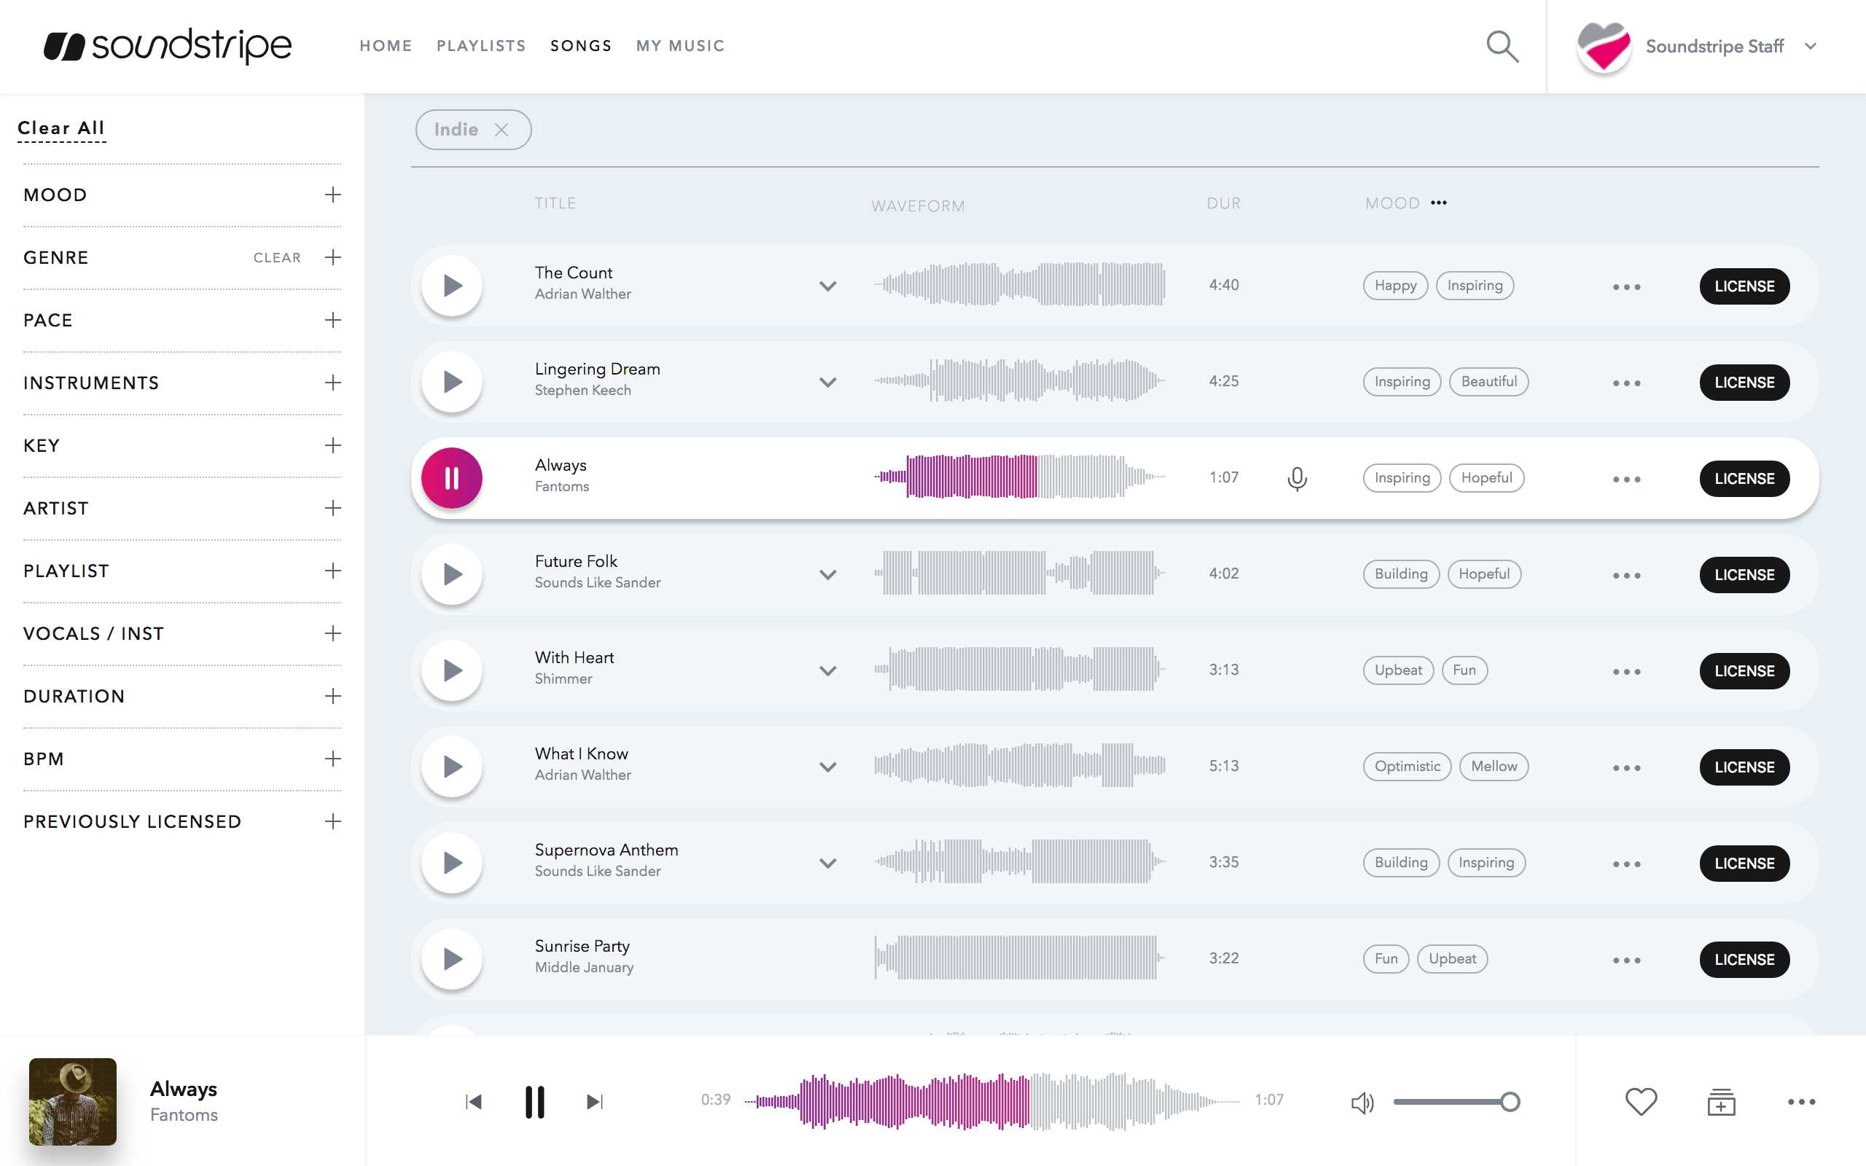
Task: Open the MY MUSIC navigation tab
Action: [680, 46]
